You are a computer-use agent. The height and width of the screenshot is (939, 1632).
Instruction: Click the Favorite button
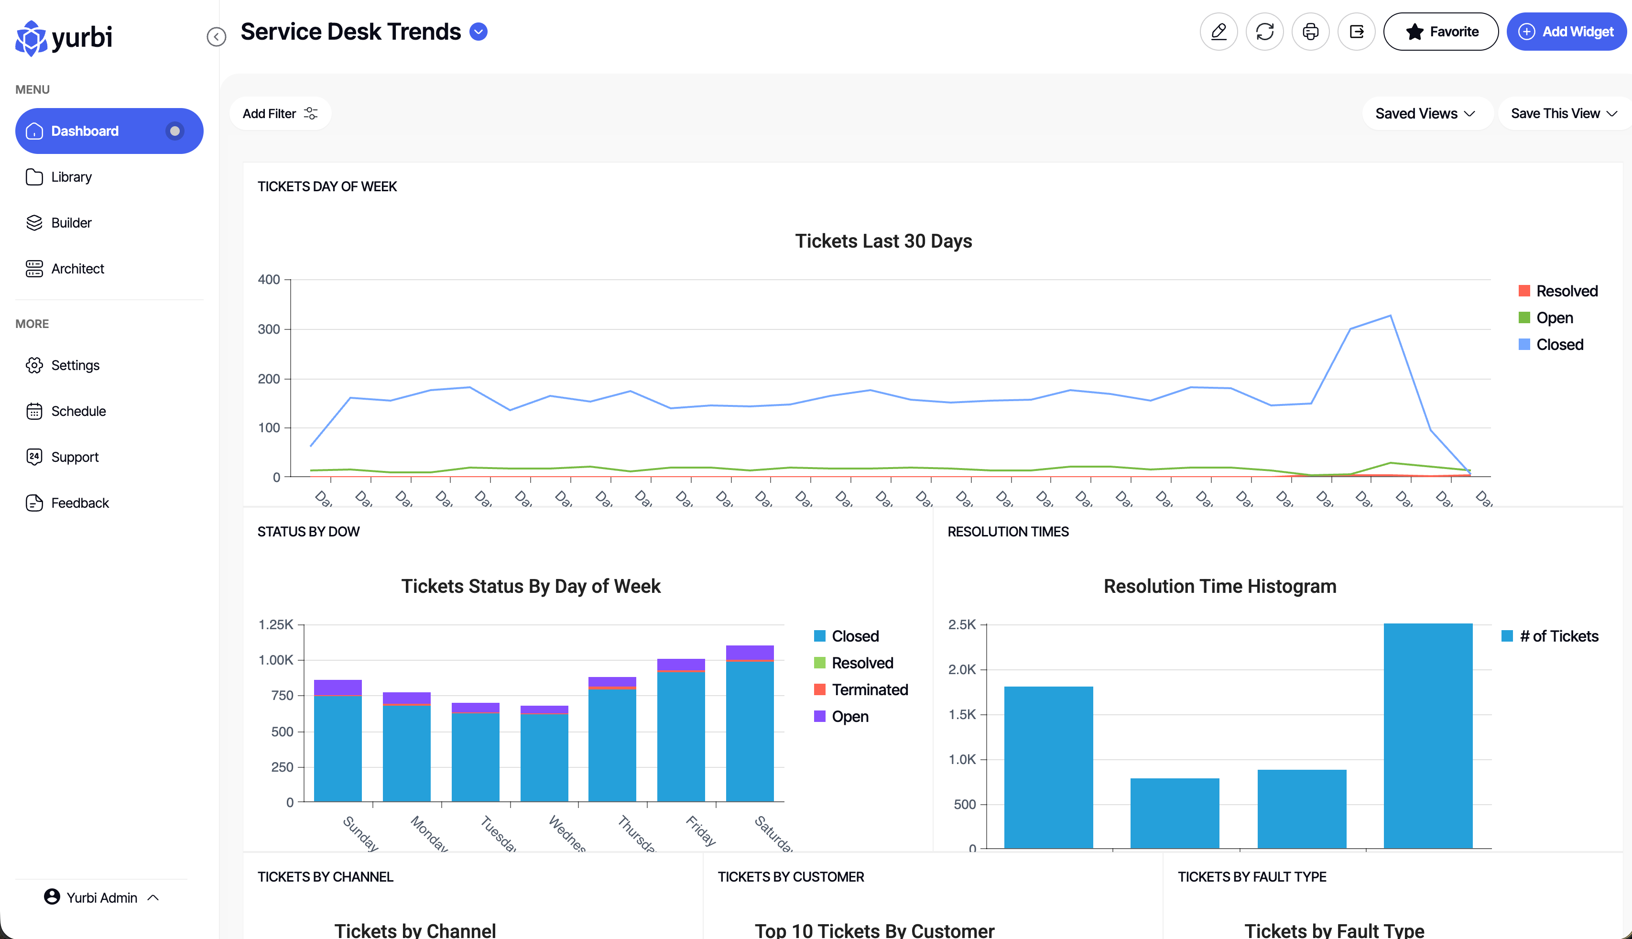tap(1441, 32)
